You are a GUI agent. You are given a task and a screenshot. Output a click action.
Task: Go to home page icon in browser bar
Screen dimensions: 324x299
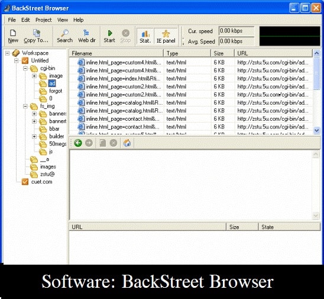[127, 143]
